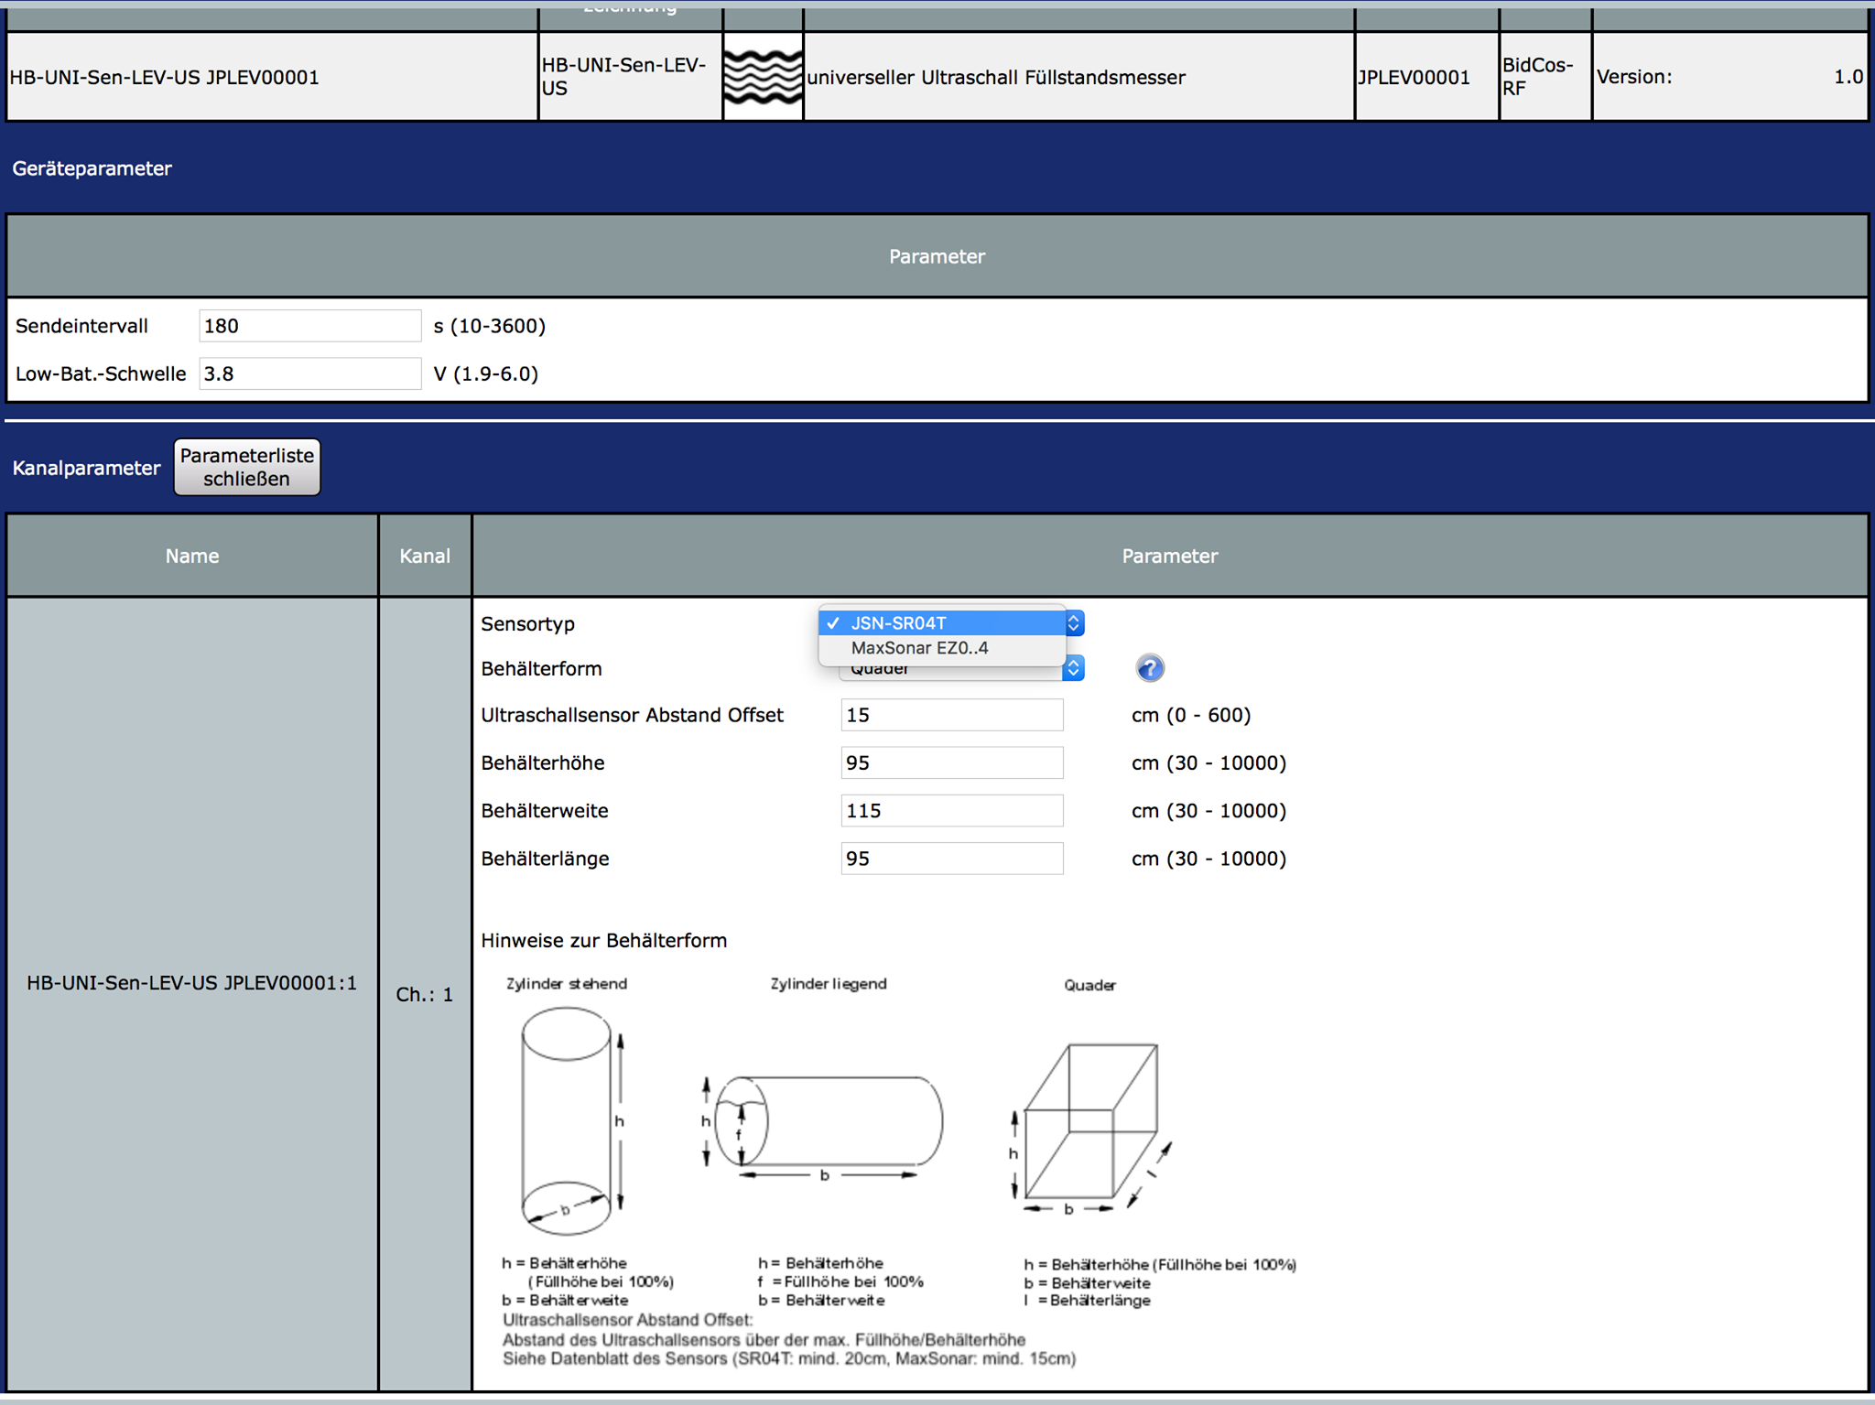The width and height of the screenshot is (1875, 1405).
Task: Click the JPLEV00001 serial number cell
Action: click(1414, 78)
